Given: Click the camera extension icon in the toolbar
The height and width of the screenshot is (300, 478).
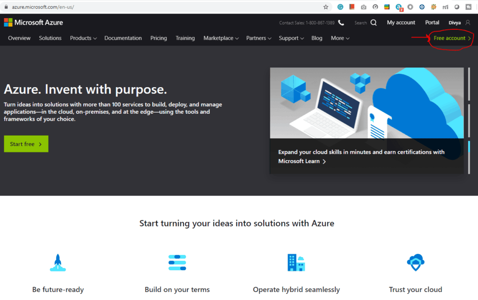Looking at the screenshot, I should (x=364, y=7).
